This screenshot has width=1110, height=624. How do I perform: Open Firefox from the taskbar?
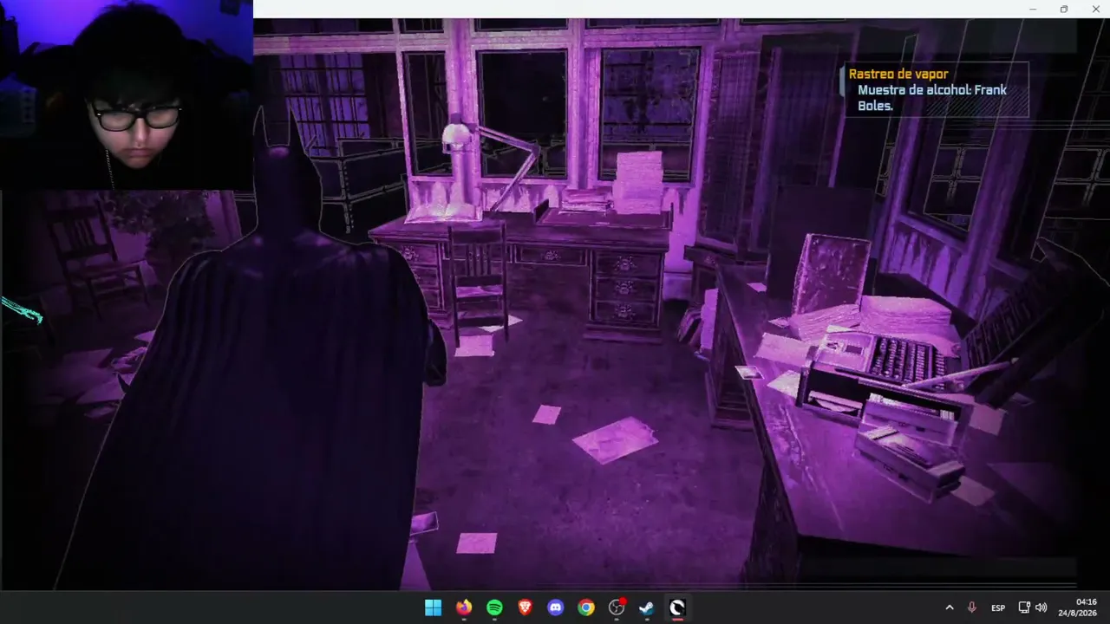click(464, 608)
